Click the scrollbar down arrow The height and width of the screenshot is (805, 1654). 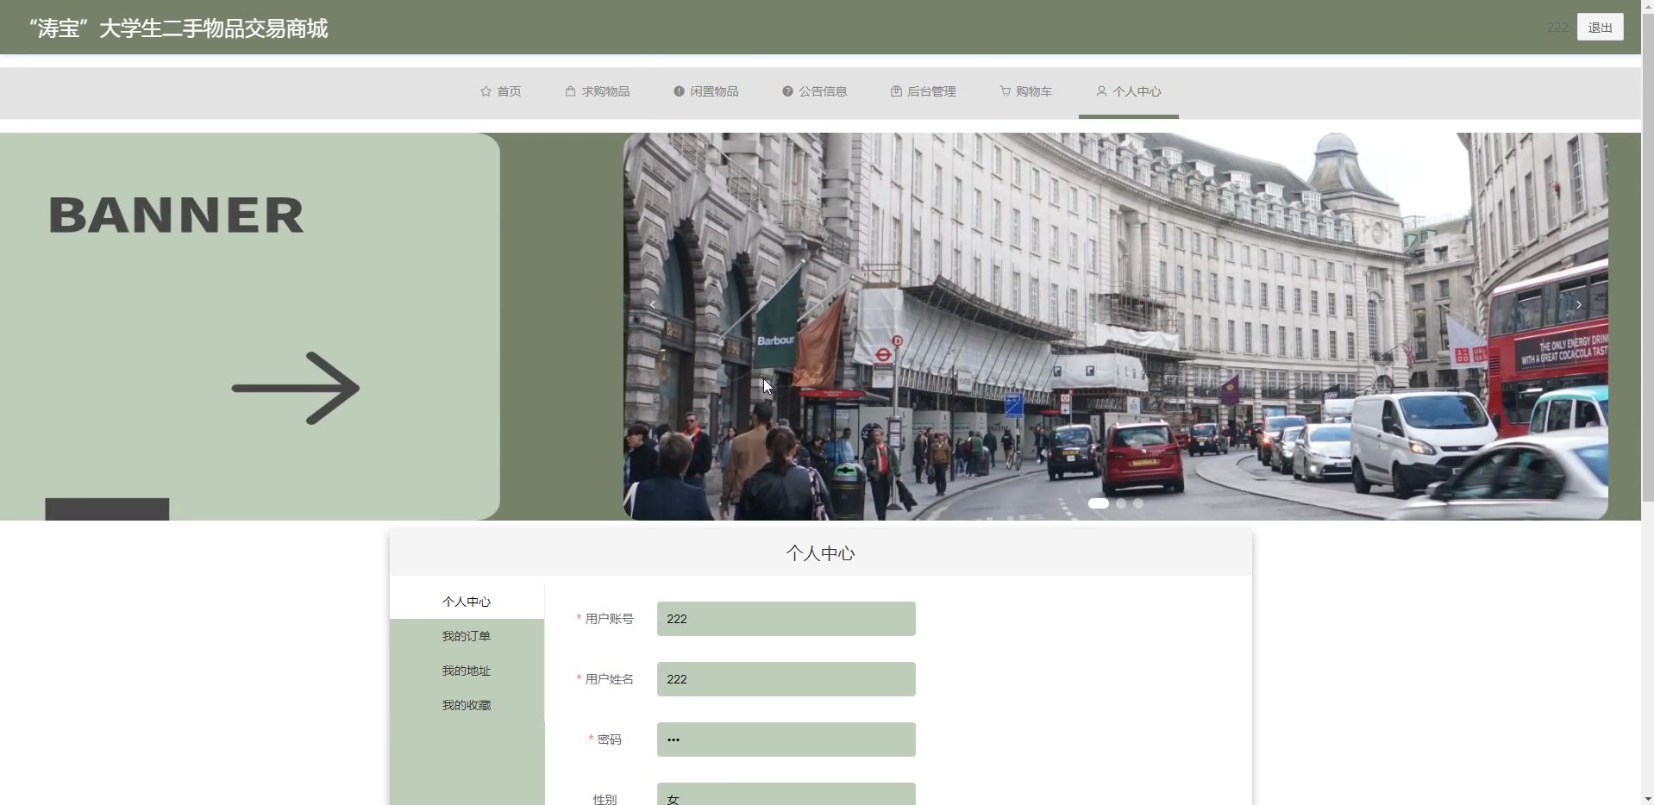pos(1647,798)
